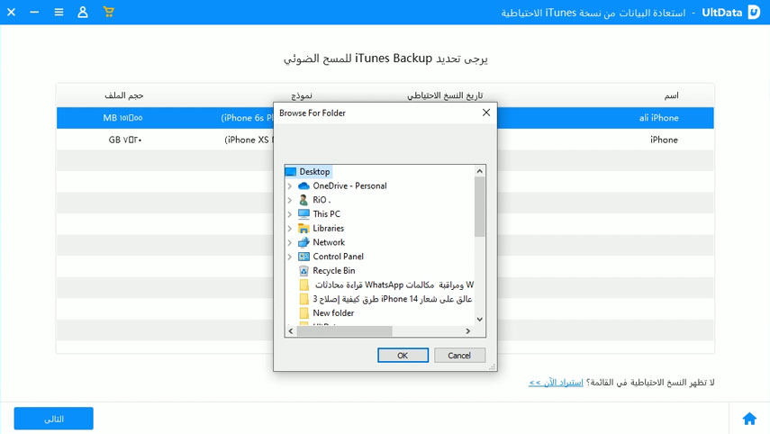
Task: Expand the Libraries node
Action: (x=290, y=229)
